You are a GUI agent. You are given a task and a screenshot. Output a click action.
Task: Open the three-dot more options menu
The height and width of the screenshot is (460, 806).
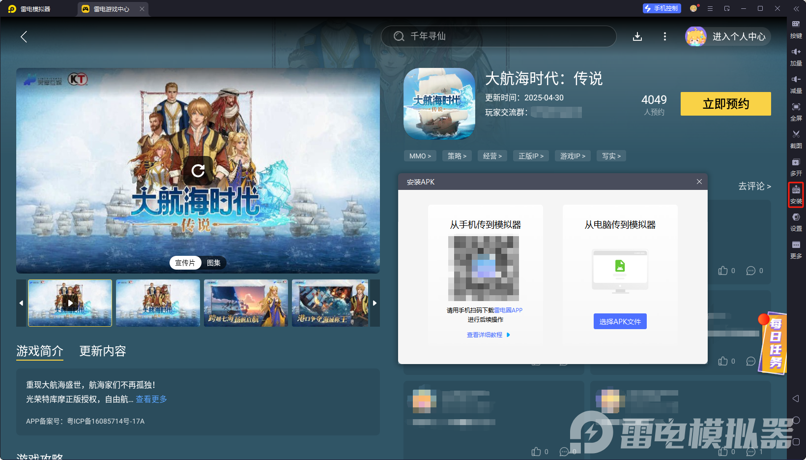click(665, 36)
